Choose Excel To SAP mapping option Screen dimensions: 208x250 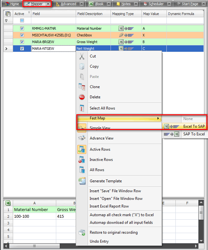coord(194,126)
